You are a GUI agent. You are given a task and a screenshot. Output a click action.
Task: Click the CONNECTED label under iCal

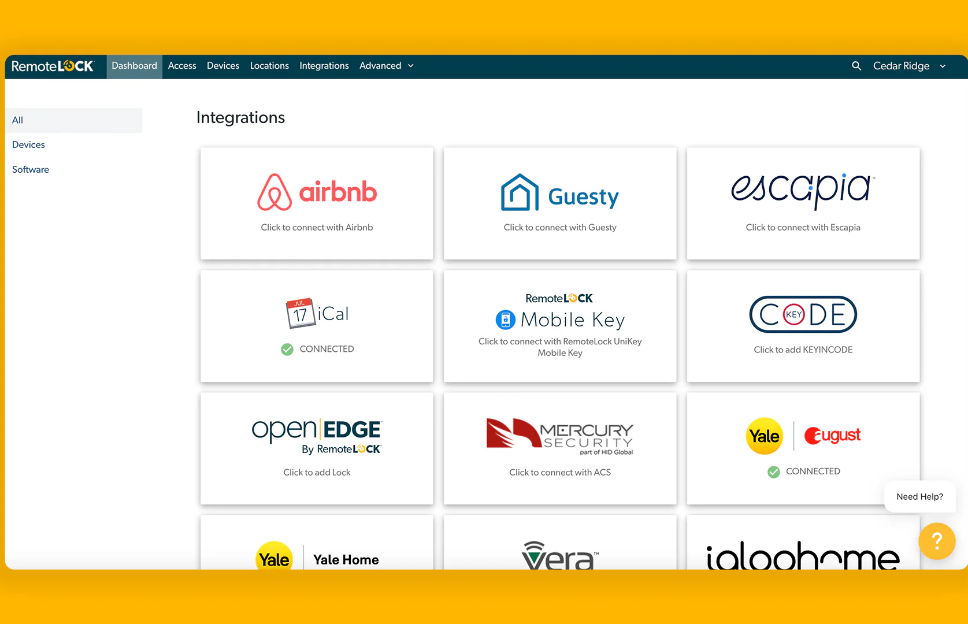(x=327, y=349)
